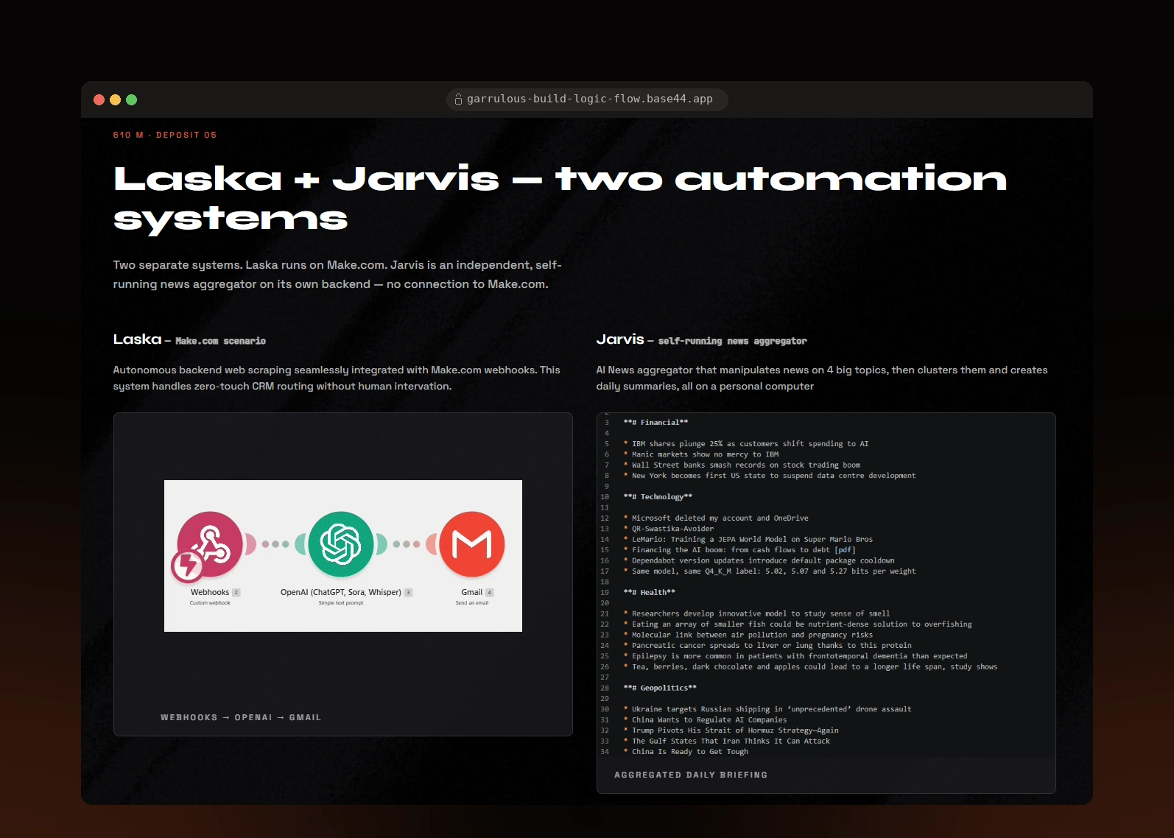This screenshot has height=838, width=1174.
Task: Click the Geopolitics section header in briefing
Action: 660,688
